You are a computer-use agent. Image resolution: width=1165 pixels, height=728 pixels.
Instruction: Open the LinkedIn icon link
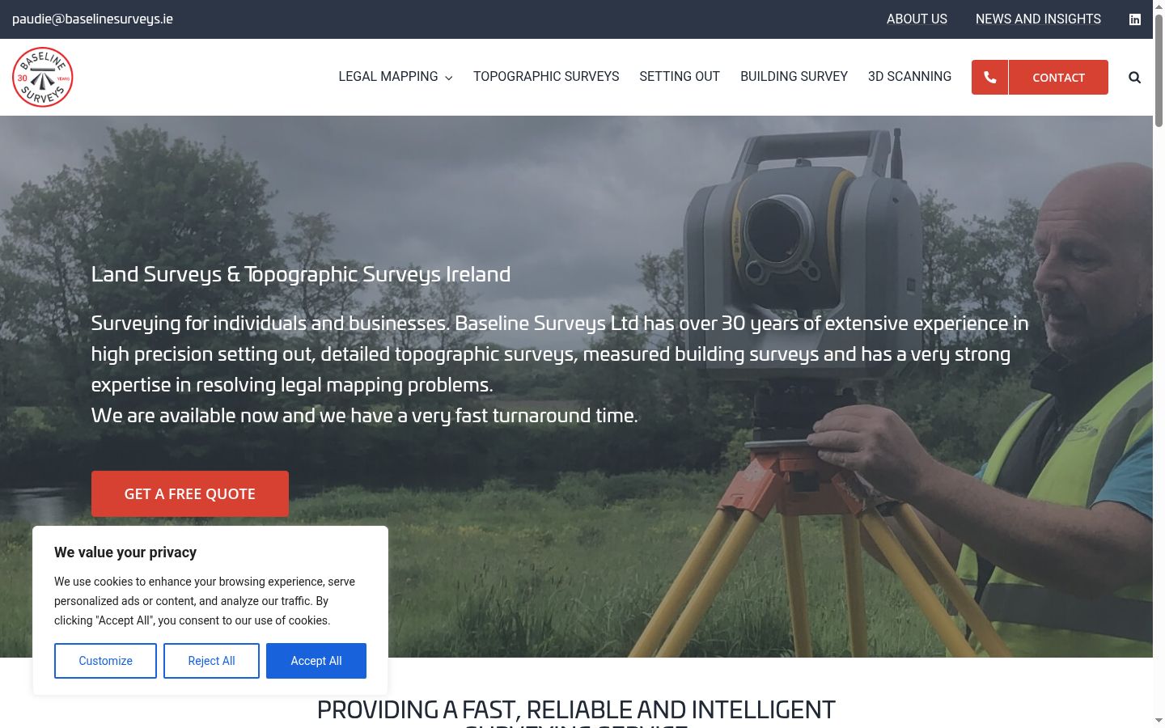pyautogui.click(x=1135, y=19)
